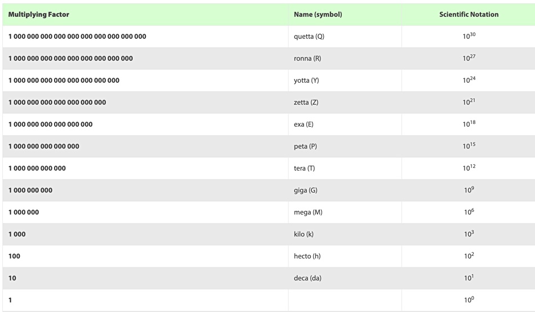Click the zetta (Z) name cell
The height and width of the screenshot is (312, 535).
pyautogui.click(x=345, y=102)
